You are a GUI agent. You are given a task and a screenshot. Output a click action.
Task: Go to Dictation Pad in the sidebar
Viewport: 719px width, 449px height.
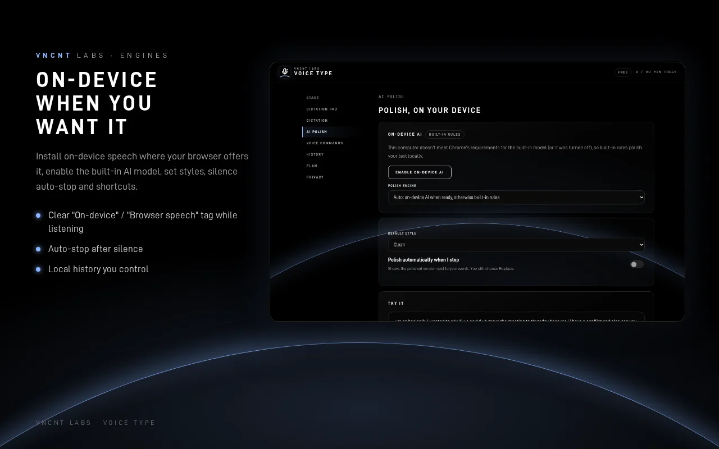point(322,109)
